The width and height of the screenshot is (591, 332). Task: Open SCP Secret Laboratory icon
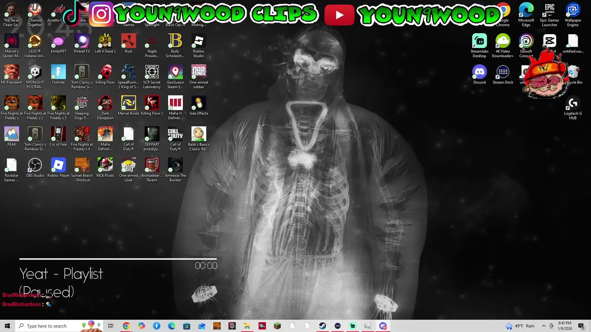click(x=152, y=77)
